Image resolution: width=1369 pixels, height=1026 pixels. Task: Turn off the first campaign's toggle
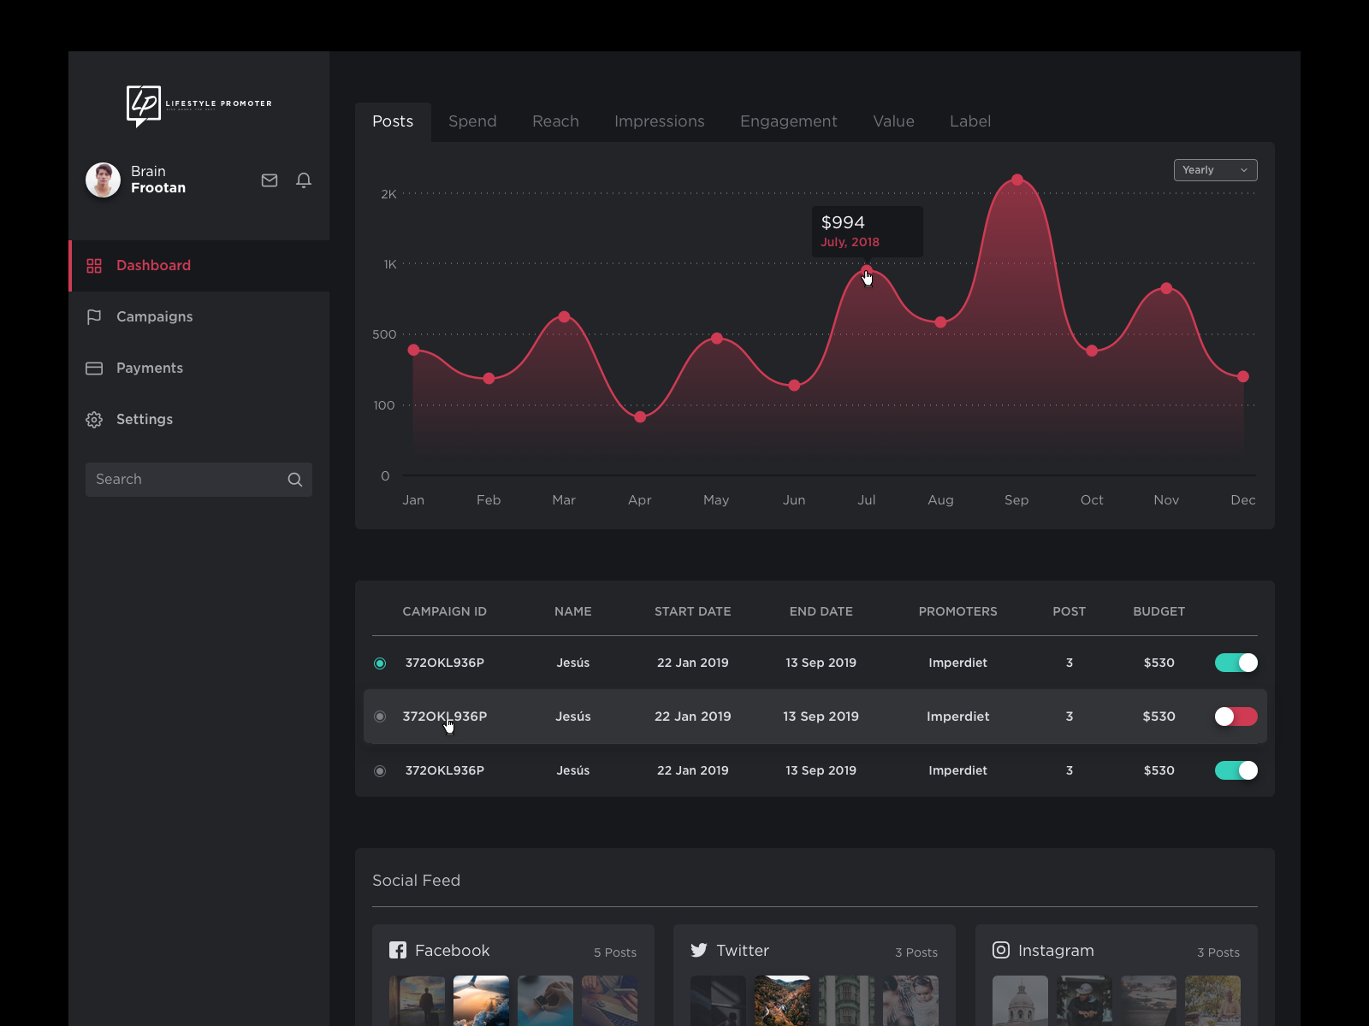[x=1236, y=663]
